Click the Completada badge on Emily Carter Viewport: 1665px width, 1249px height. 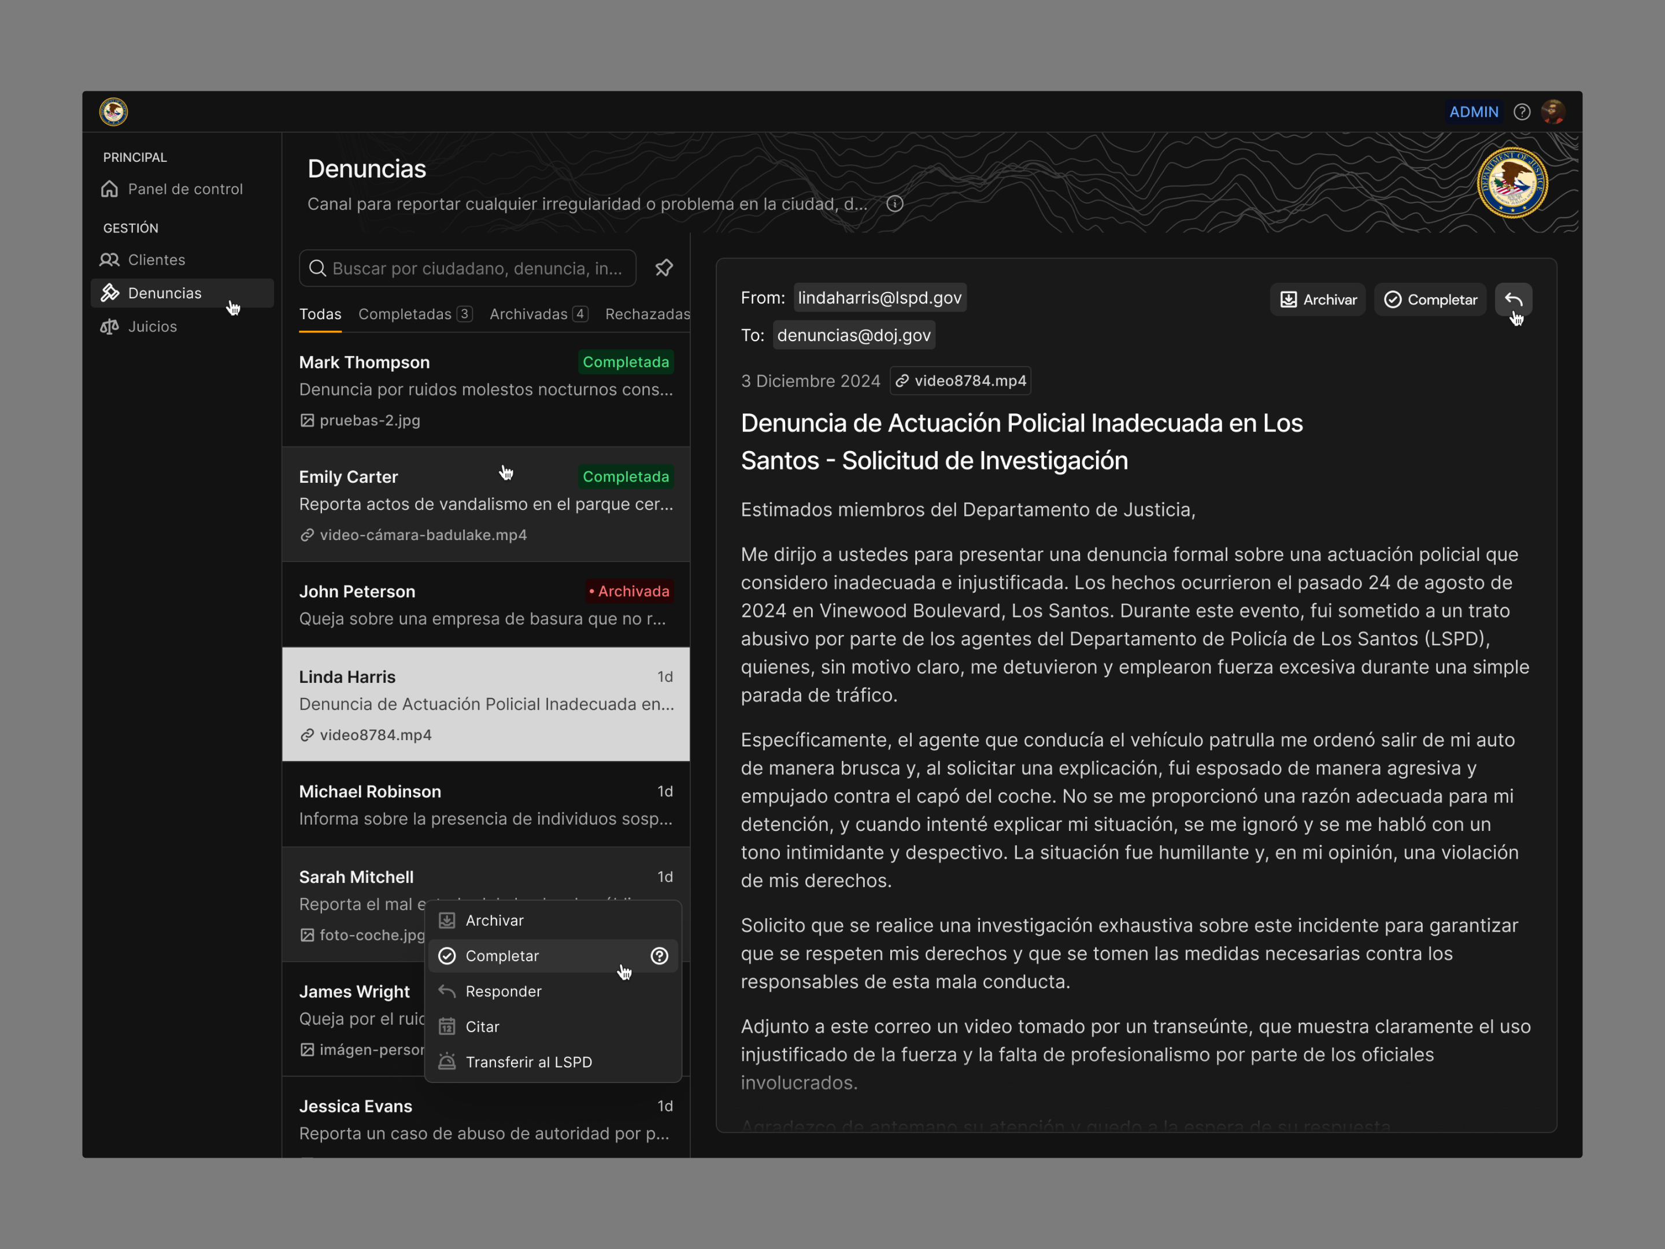(626, 476)
